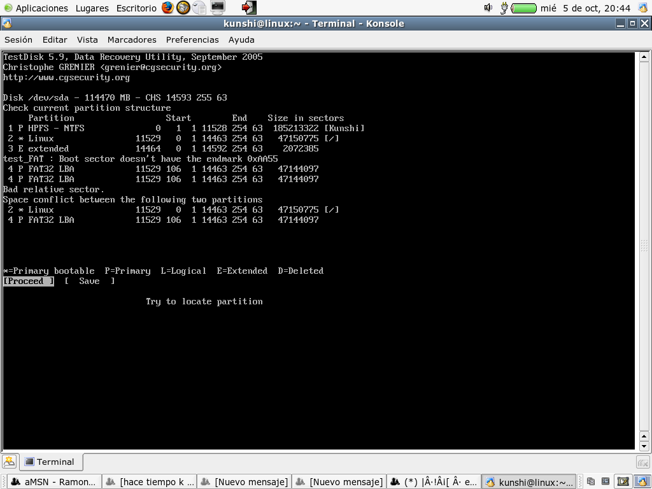
Task: Close the Konsole window
Action: (x=644, y=24)
